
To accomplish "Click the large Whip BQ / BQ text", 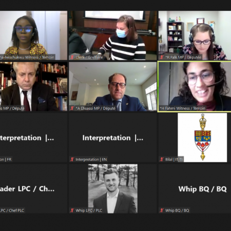I will 202,189.
